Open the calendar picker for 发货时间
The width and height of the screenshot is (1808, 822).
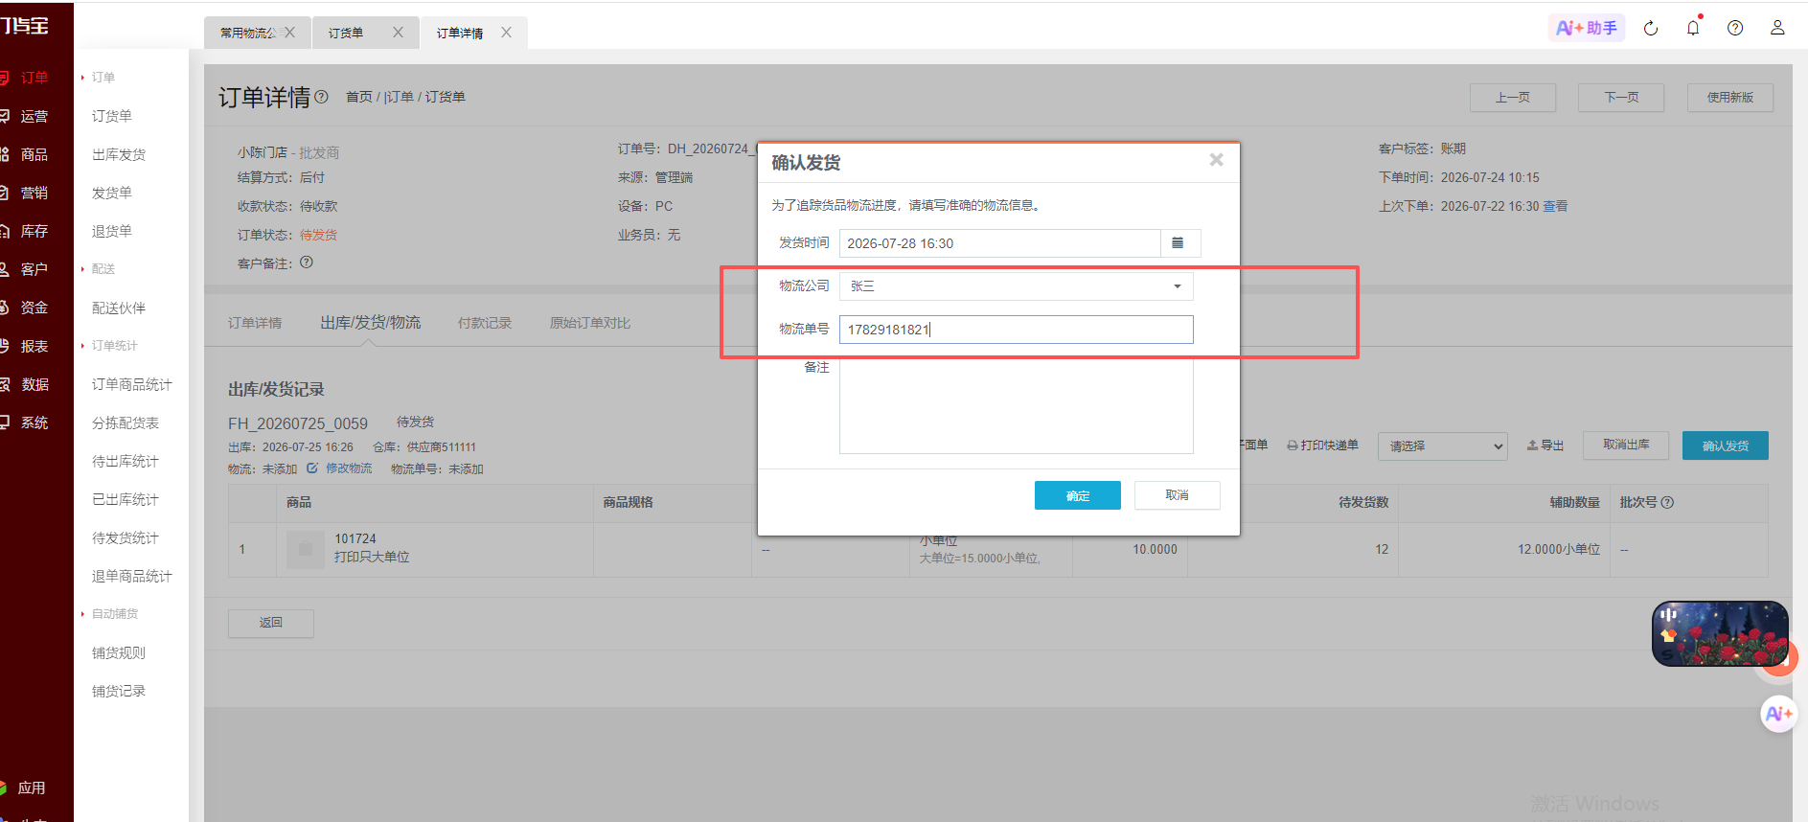(1179, 243)
